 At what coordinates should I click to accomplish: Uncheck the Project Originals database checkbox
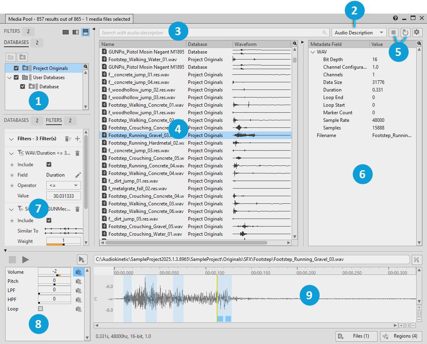pos(16,68)
